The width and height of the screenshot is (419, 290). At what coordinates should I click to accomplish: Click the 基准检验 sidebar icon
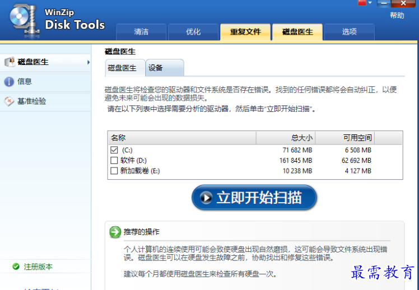tap(9, 101)
